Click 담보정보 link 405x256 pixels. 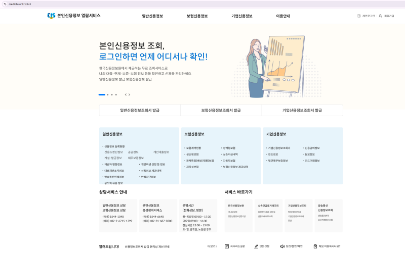[310, 155]
